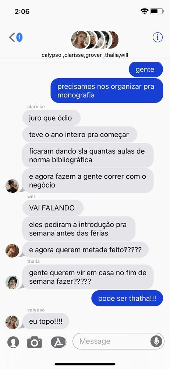Tap the camera icon

[x=35, y=342]
